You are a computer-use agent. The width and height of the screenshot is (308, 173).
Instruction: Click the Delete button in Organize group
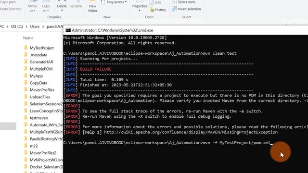tap(62, 5)
